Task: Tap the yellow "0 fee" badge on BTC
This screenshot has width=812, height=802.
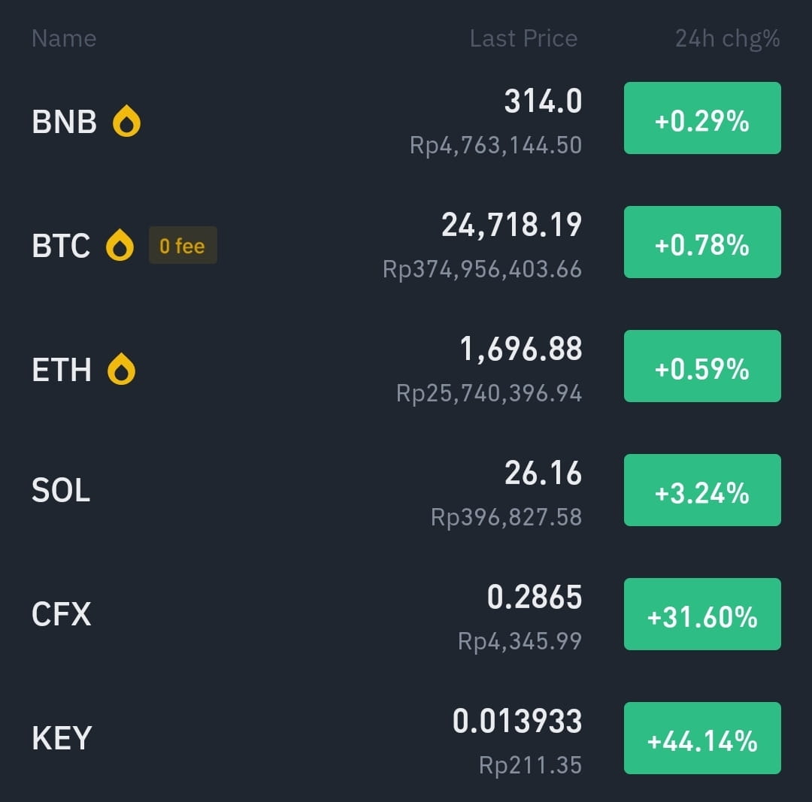Action: pyautogui.click(x=183, y=246)
